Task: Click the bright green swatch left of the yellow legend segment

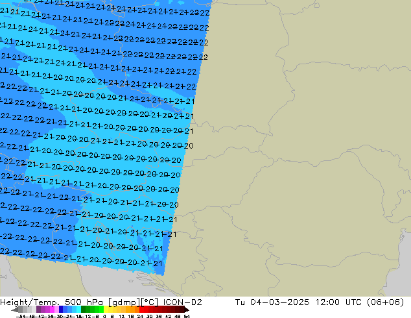Action: (x=101, y=310)
